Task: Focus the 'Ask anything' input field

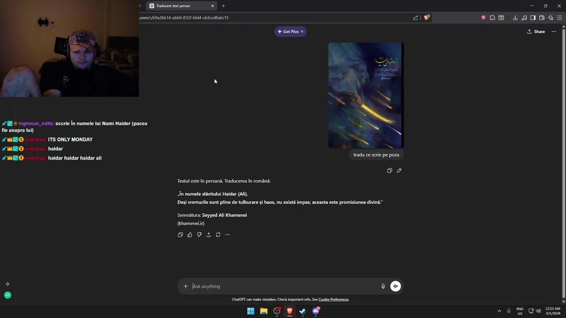Action: tap(283, 286)
